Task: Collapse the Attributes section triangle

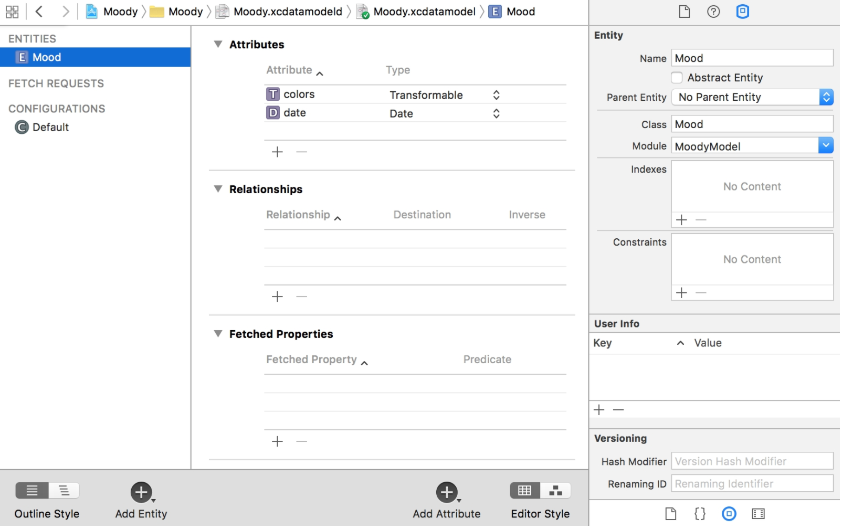Action: click(x=218, y=45)
